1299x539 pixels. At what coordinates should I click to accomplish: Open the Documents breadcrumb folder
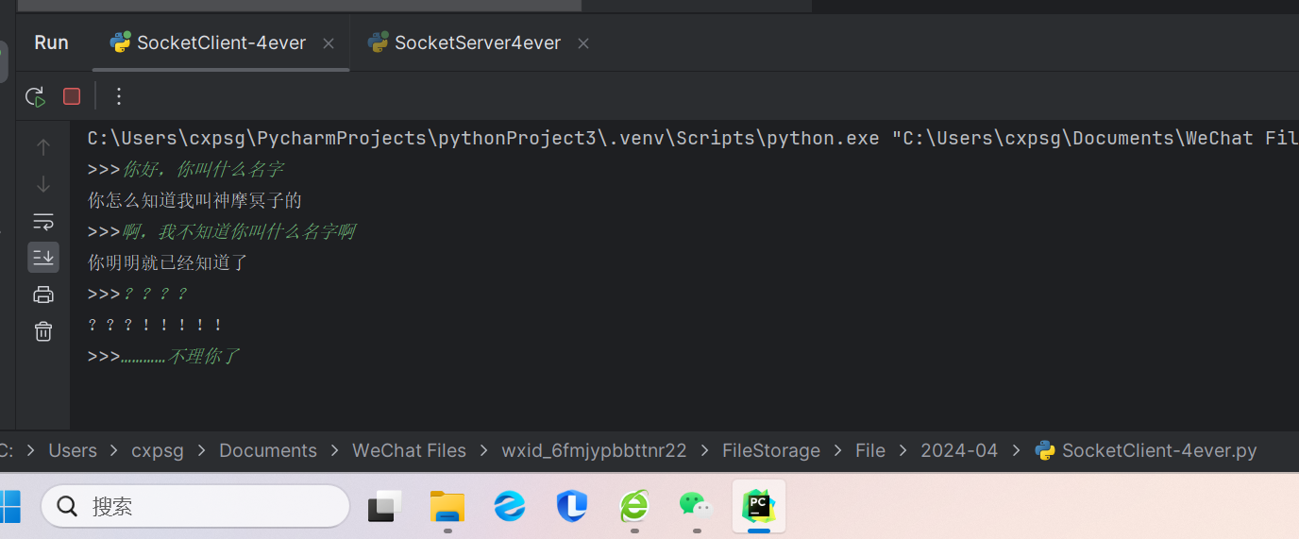(x=268, y=451)
